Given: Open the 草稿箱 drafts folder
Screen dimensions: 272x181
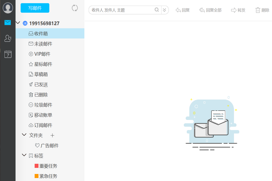Looking at the screenshot, I should point(41,74).
